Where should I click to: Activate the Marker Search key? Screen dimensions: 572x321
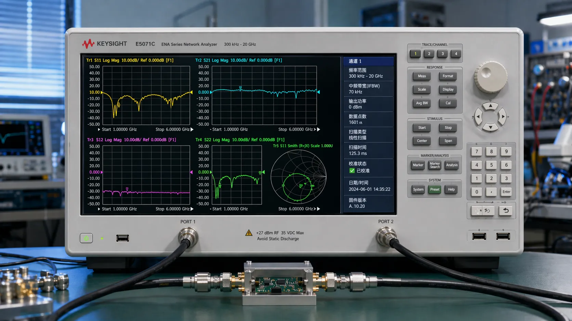pos(434,165)
